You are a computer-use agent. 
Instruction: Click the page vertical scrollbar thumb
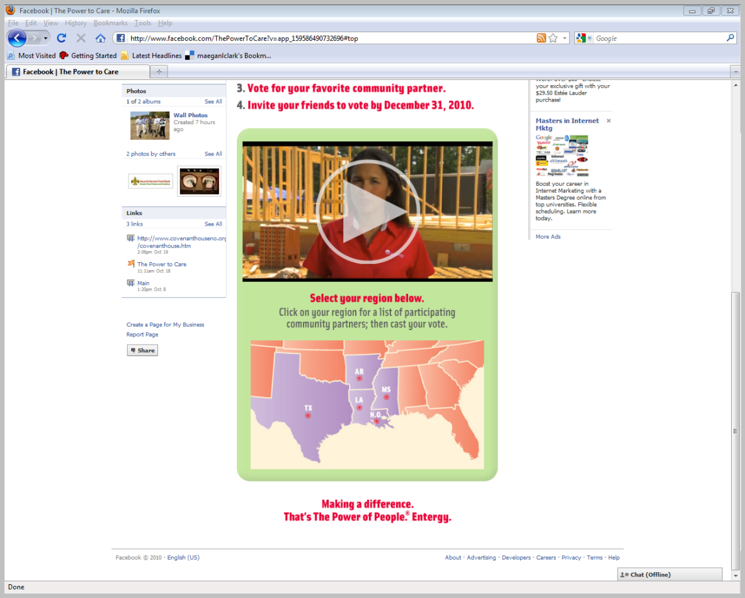pos(736,431)
